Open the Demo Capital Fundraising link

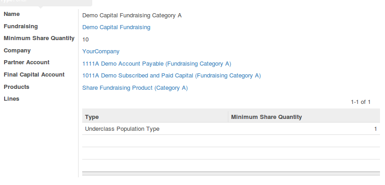click(116, 27)
